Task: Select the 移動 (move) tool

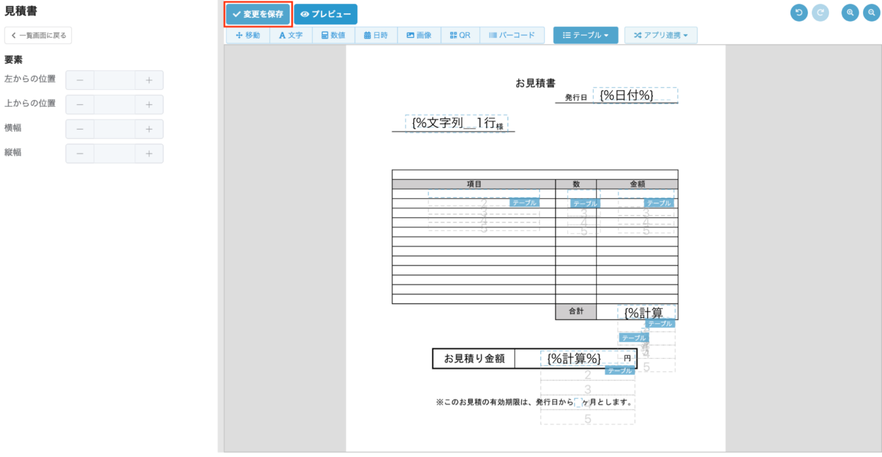Action: click(x=247, y=35)
